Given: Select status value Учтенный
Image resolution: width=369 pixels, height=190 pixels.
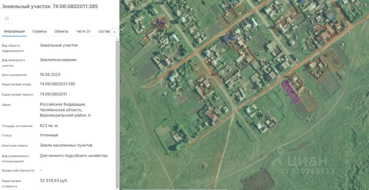Looking at the screenshot, I should [49, 135].
